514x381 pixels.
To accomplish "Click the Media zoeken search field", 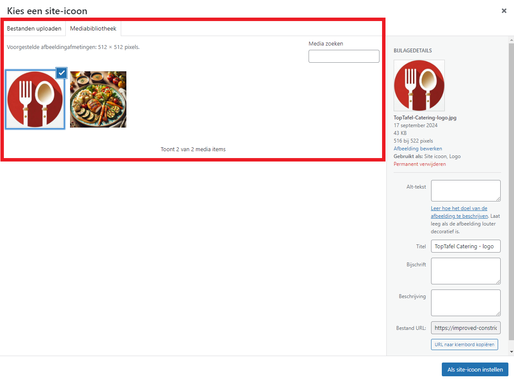I will click(344, 56).
